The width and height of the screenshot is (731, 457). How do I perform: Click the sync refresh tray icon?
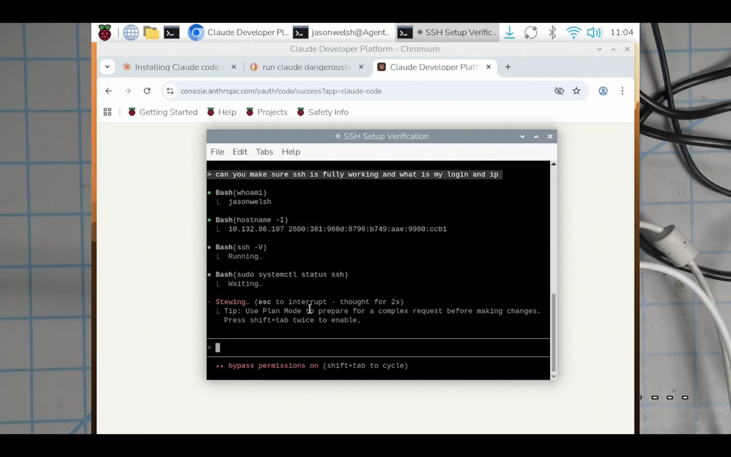tap(531, 32)
